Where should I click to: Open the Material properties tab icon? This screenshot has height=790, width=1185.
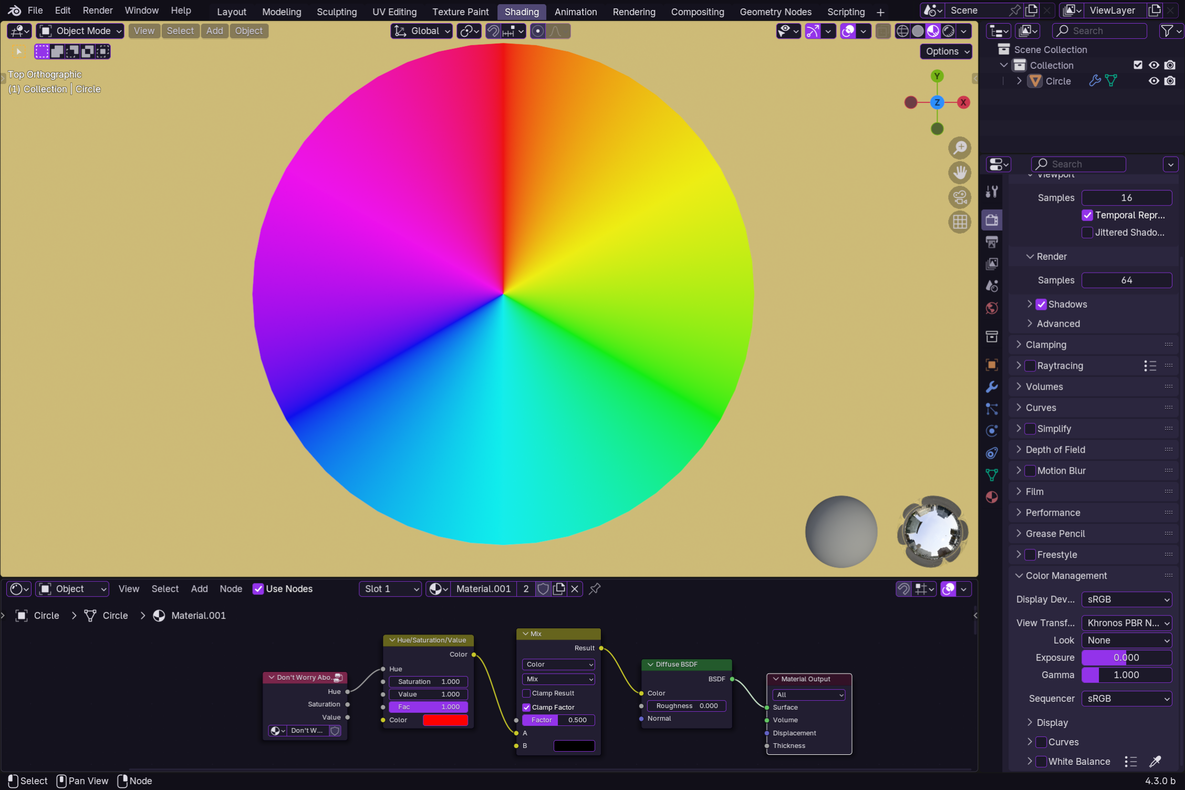tap(992, 497)
